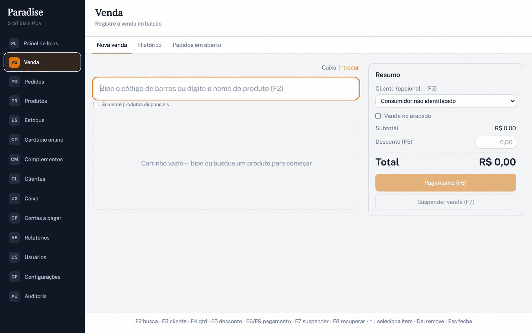The width and height of the screenshot is (532, 333).
Task: Click the RE badge icon for Relatórios
Action: [x=14, y=238]
